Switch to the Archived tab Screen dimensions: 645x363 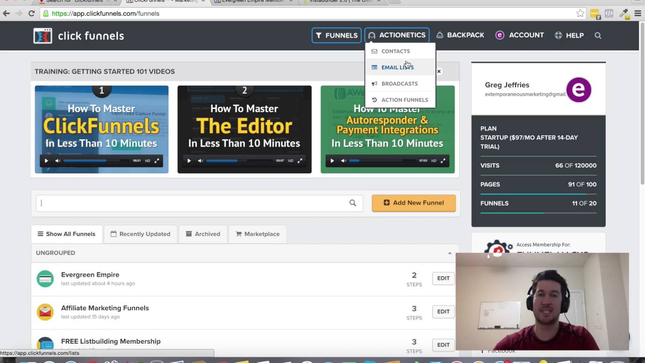(x=203, y=234)
